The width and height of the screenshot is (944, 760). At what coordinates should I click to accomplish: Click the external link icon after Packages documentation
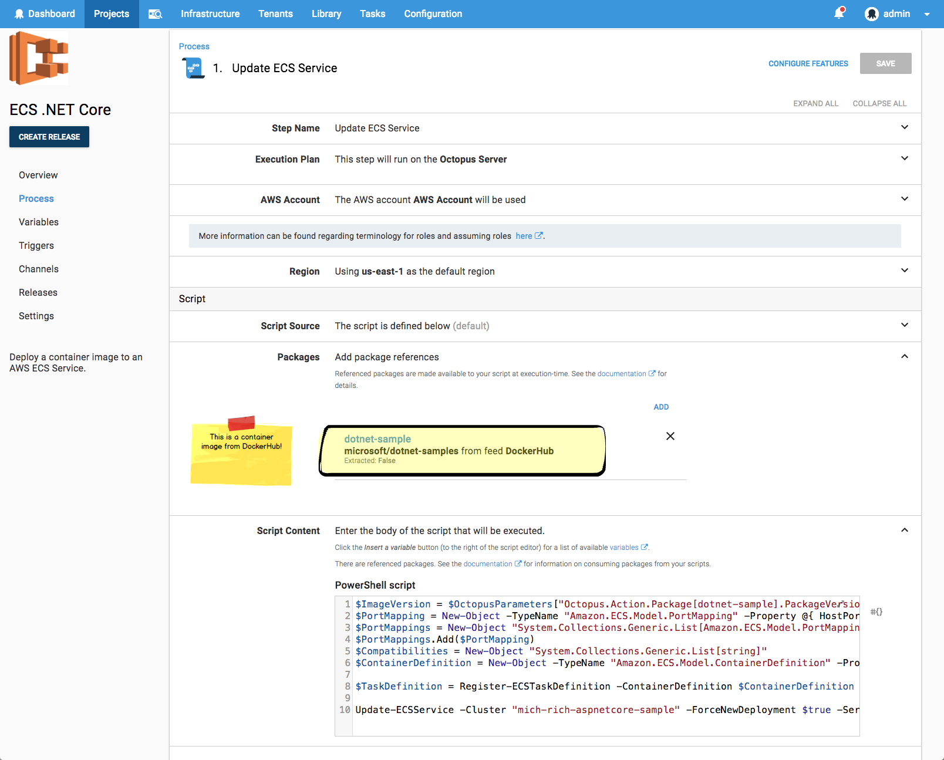[653, 373]
